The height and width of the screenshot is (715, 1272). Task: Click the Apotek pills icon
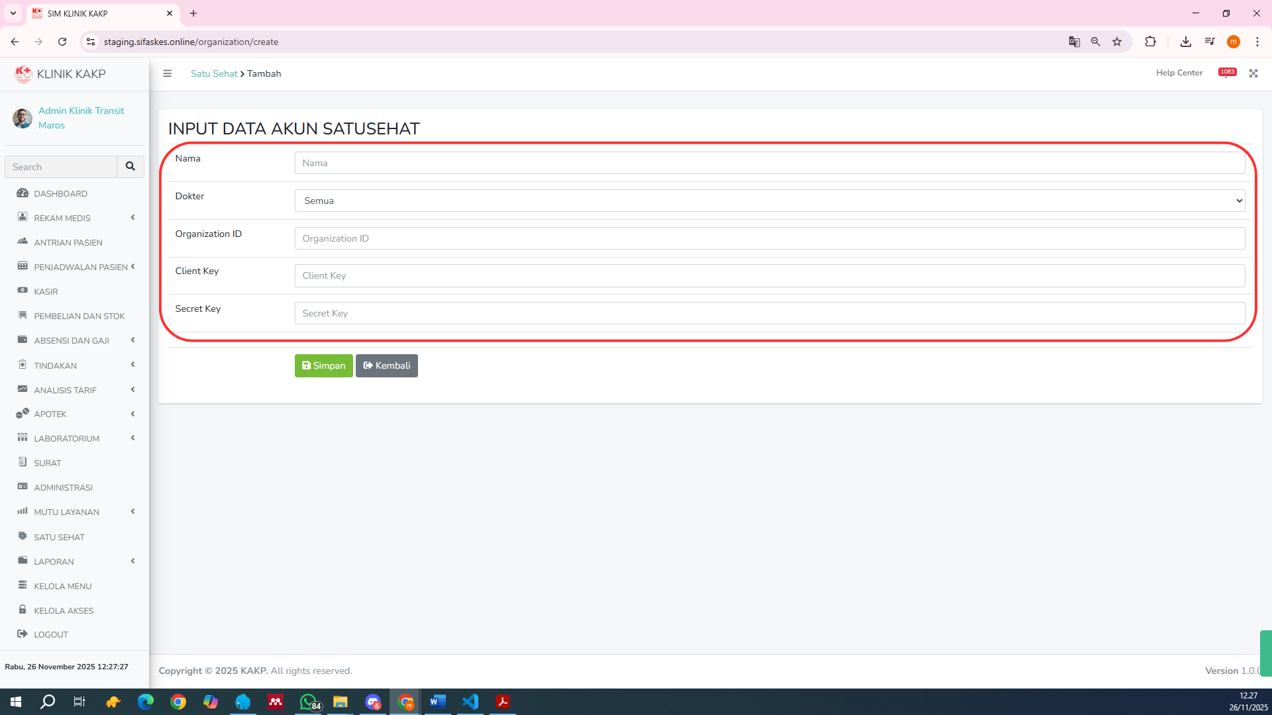[23, 413]
